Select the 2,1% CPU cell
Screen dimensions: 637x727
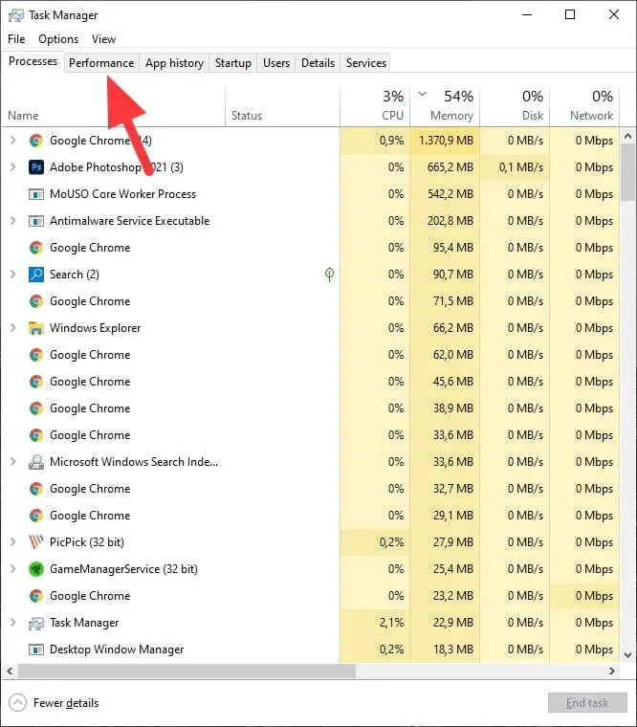(375, 623)
